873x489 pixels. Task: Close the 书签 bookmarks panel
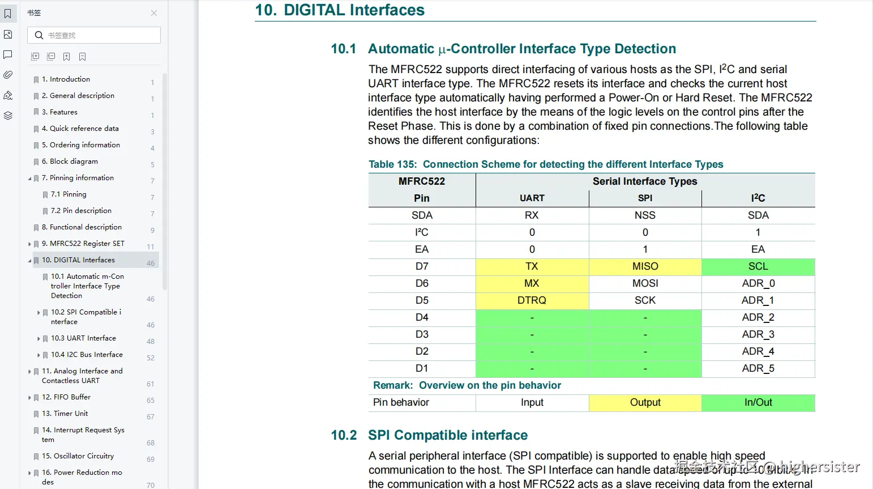click(154, 13)
